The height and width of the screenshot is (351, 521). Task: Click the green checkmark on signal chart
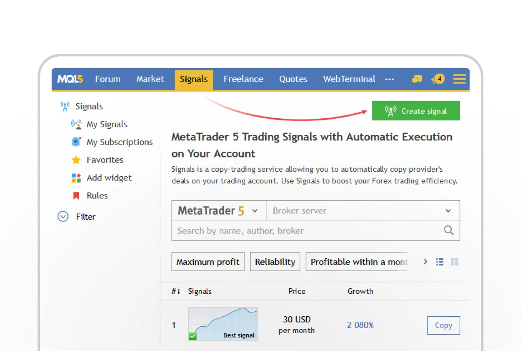192,336
